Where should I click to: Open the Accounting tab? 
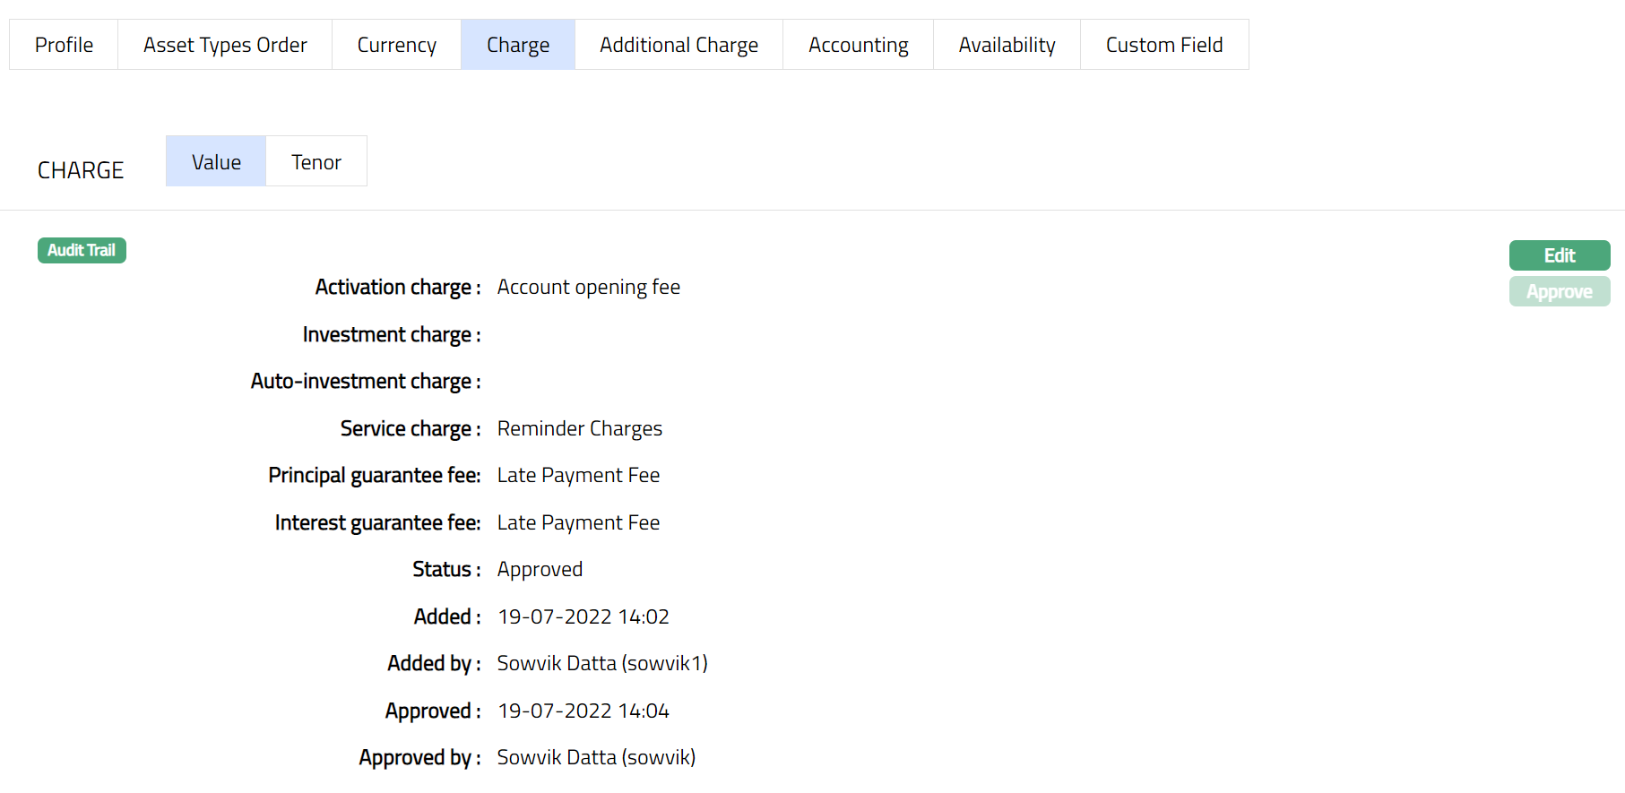[858, 45]
